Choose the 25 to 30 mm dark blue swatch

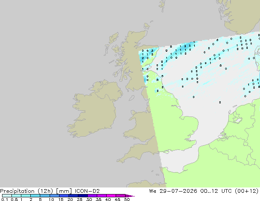click(83, 196)
